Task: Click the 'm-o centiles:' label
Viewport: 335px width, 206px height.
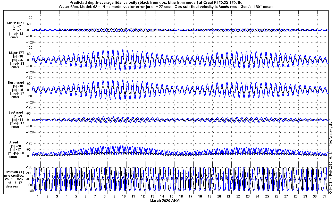Action: (x=14, y=175)
